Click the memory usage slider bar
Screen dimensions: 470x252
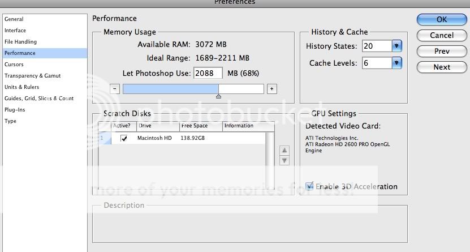(x=193, y=89)
